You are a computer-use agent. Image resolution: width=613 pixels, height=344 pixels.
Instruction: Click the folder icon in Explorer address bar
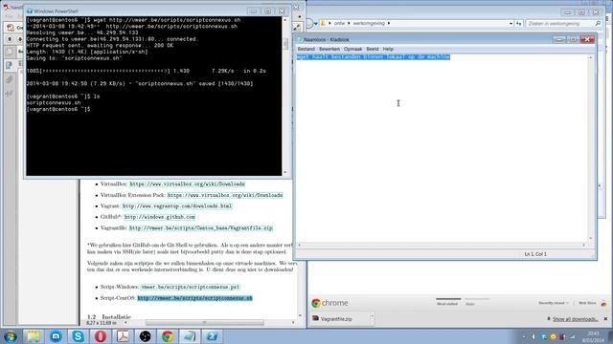click(x=323, y=23)
